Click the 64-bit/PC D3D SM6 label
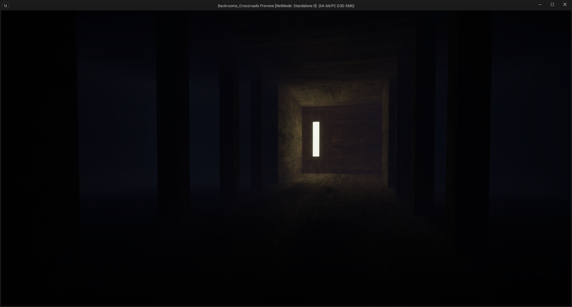This screenshot has width=572, height=307. (336, 6)
